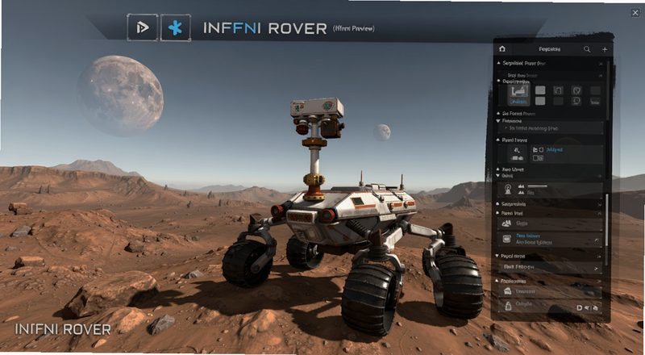This screenshot has height=355, width=645.
Task: Click the backpack icon in the bottom row
Action: coord(508,306)
